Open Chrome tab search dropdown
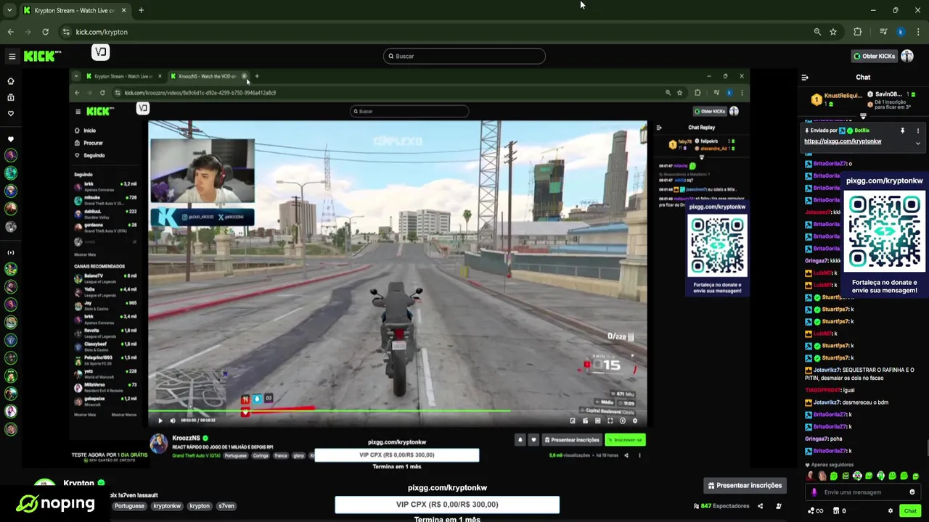Screen dimensions: 929x522 pyautogui.click(x=9, y=10)
